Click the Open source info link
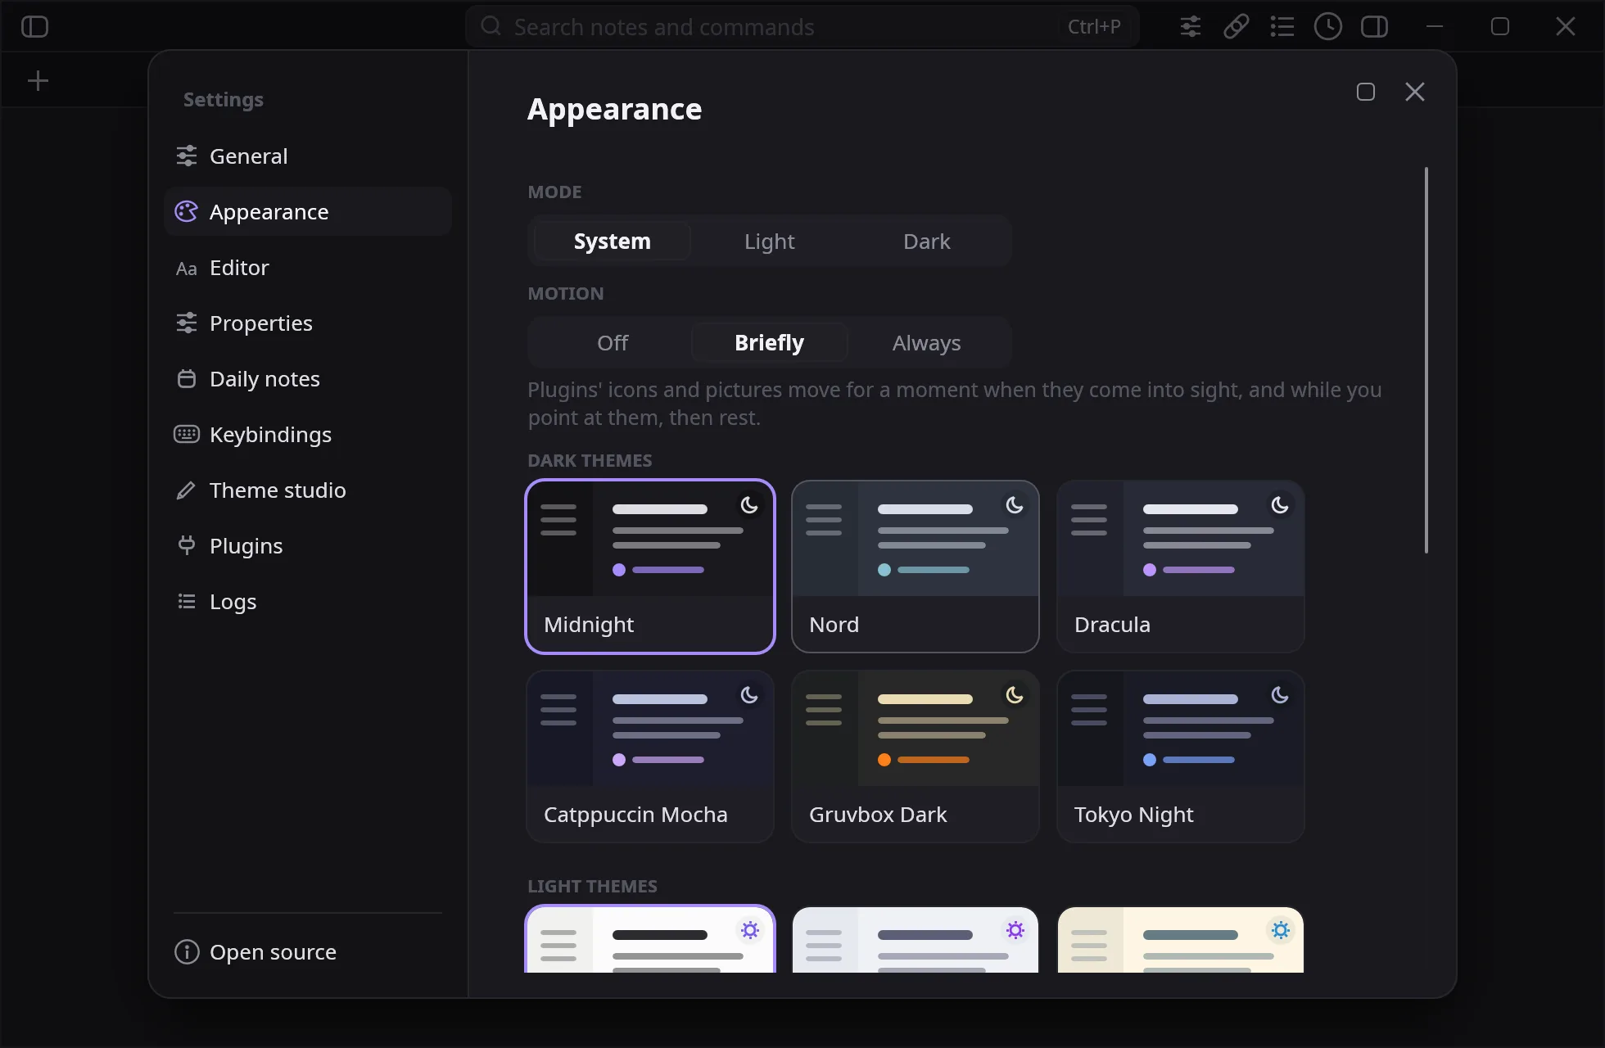 [308, 951]
